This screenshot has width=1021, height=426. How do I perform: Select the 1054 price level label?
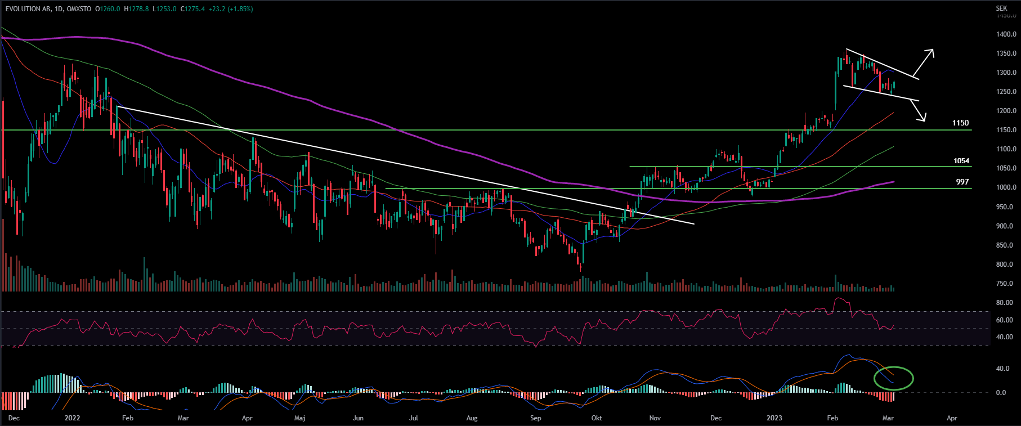pos(961,161)
